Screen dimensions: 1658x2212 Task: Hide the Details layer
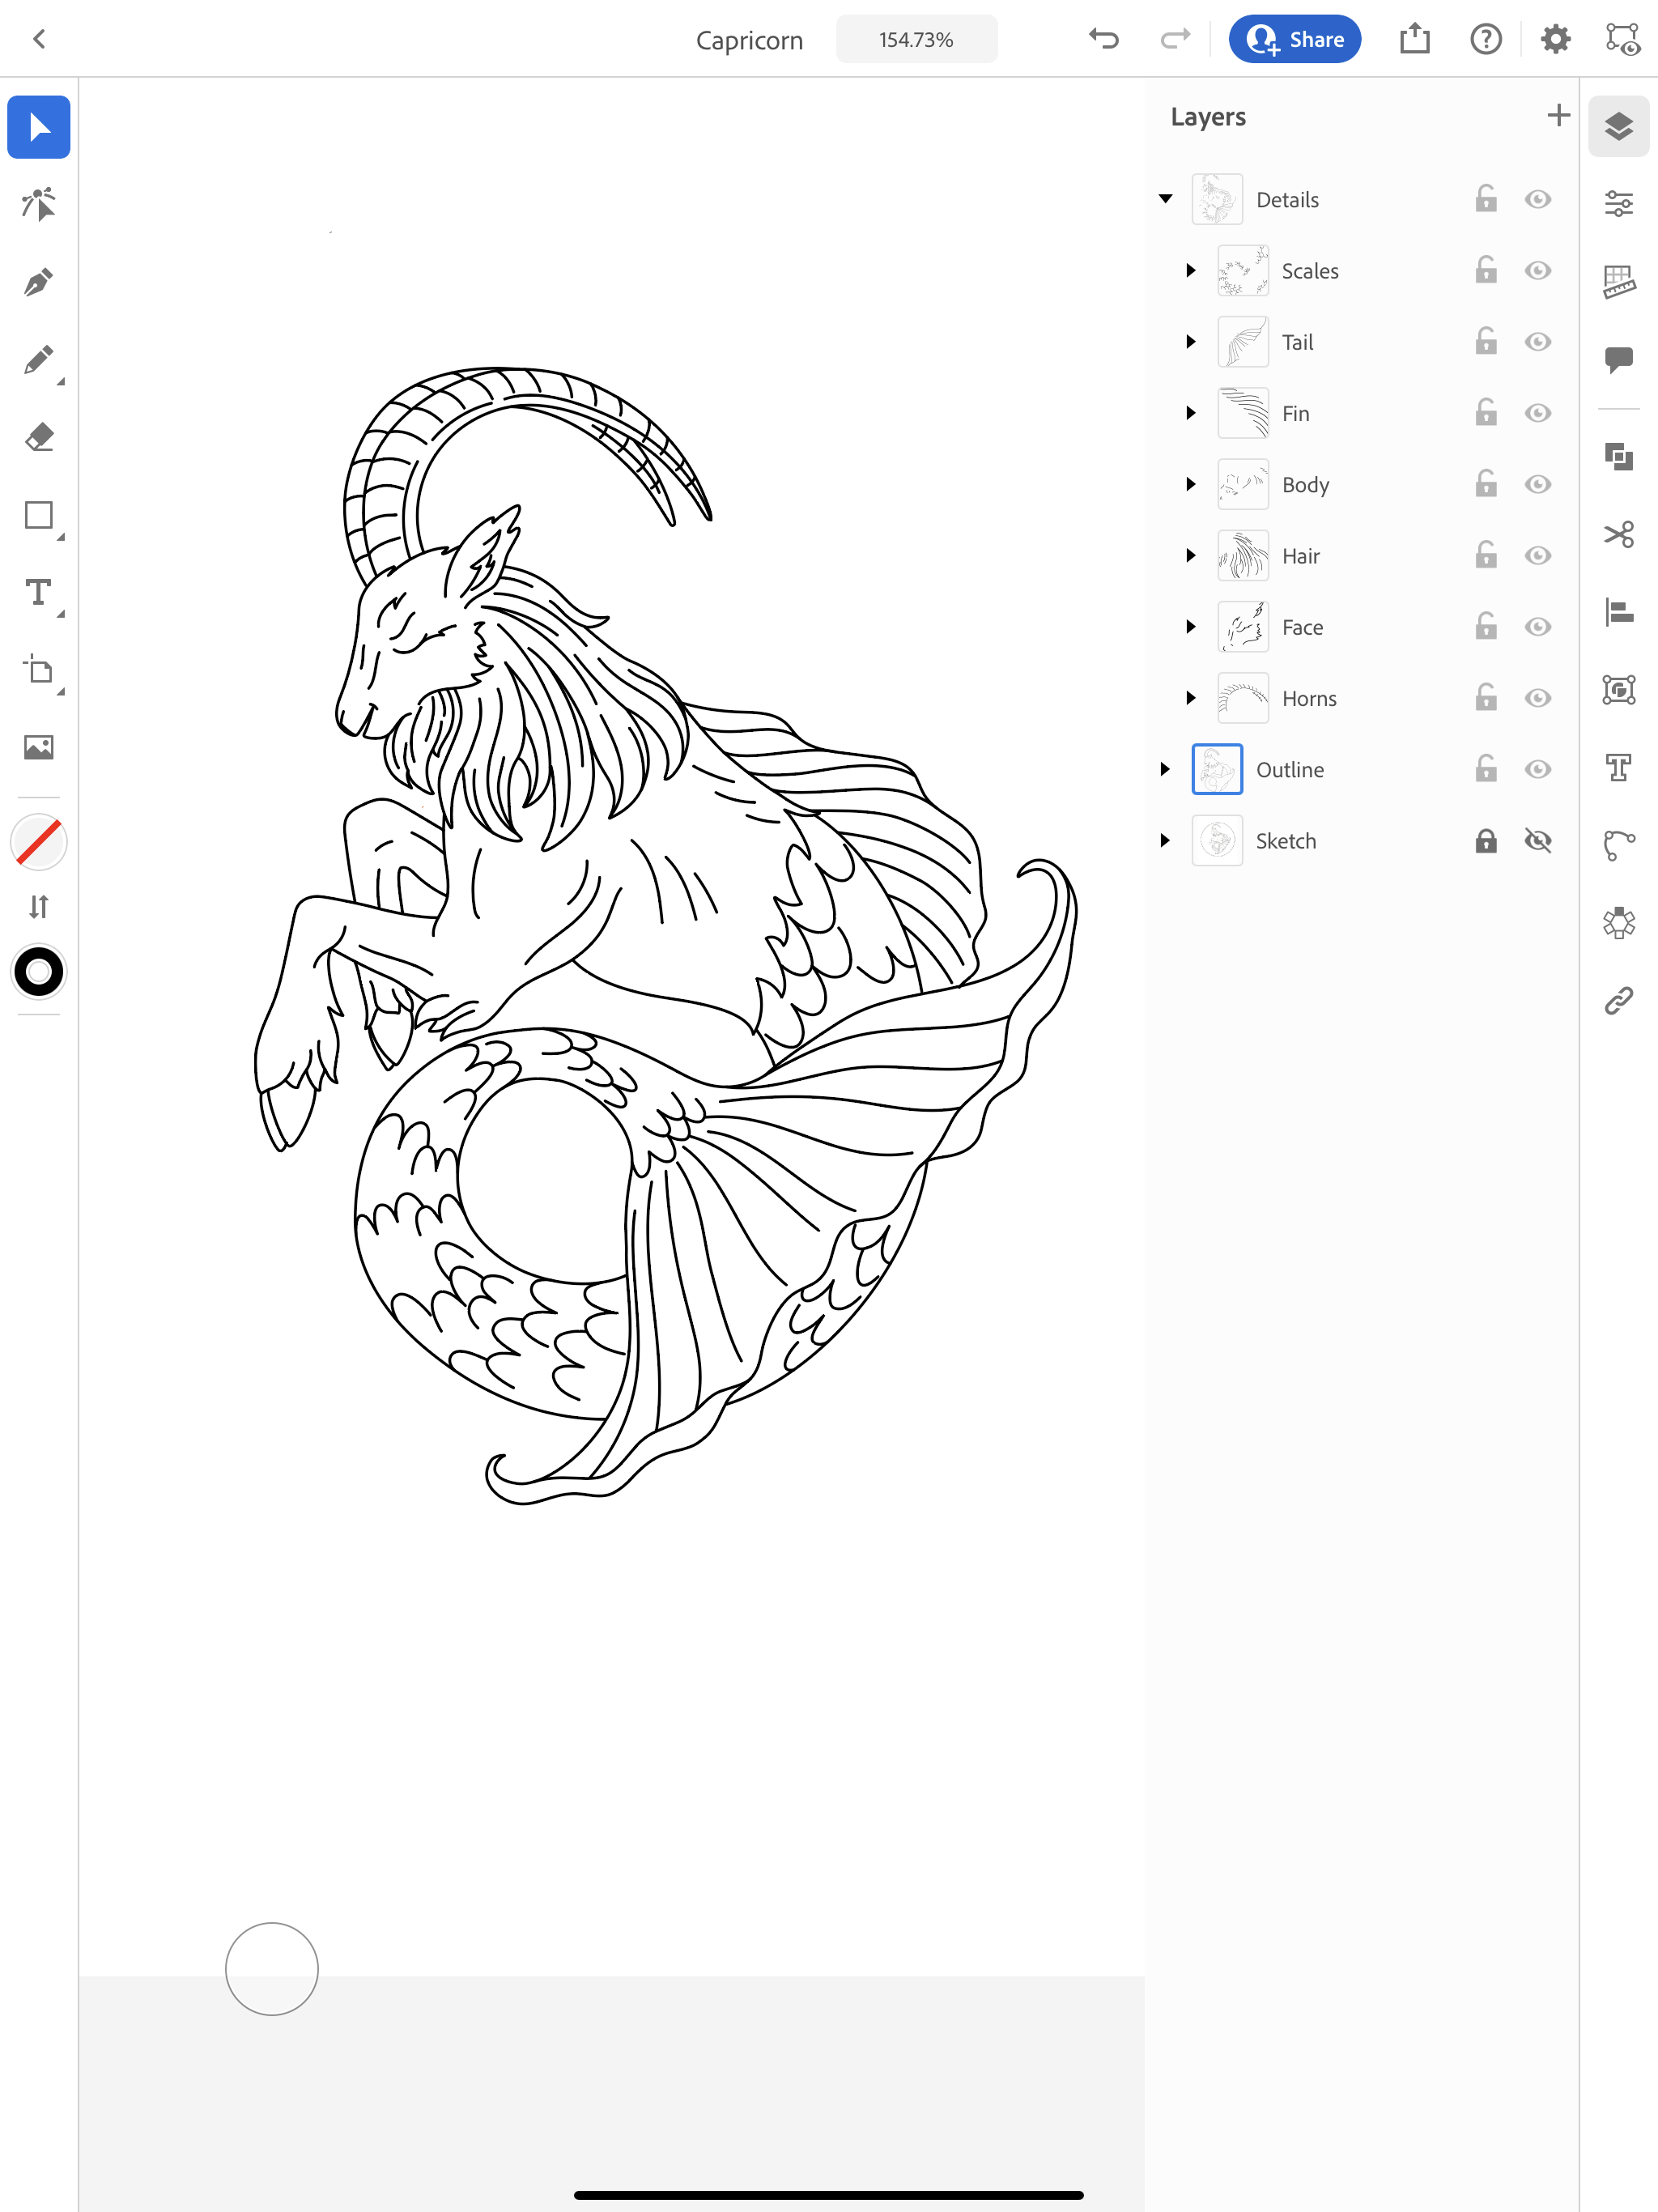(1538, 199)
